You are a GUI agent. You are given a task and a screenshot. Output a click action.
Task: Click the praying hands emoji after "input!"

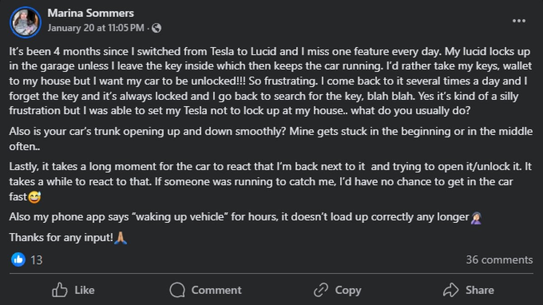(121, 238)
